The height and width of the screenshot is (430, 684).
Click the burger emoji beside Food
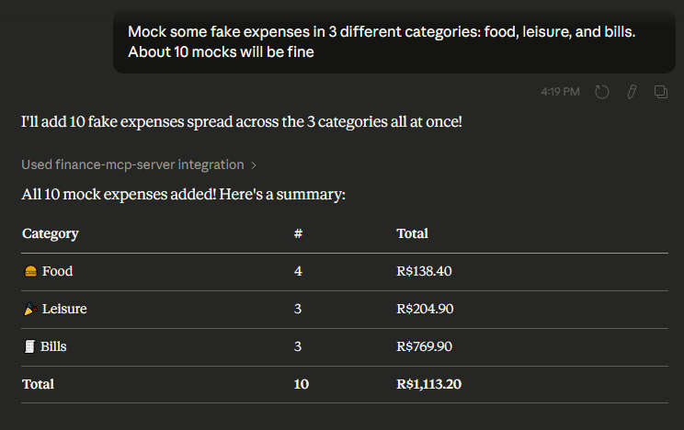tap(30, 271)
